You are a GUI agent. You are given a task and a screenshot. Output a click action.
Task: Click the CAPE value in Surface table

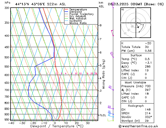(146, 74)
